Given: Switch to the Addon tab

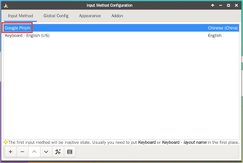Looking at the screenshot, I should (x=117, y=16).
